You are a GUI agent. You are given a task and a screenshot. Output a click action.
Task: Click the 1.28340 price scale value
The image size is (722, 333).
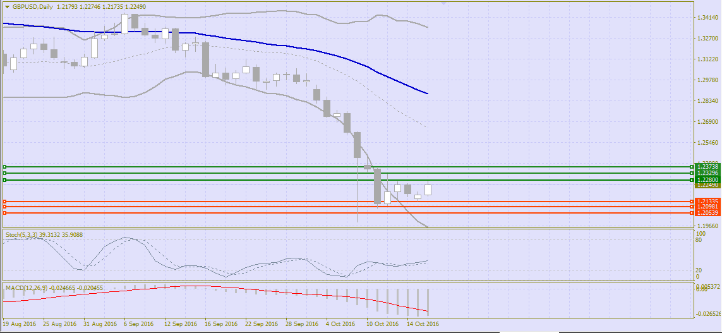pos(709,101)
